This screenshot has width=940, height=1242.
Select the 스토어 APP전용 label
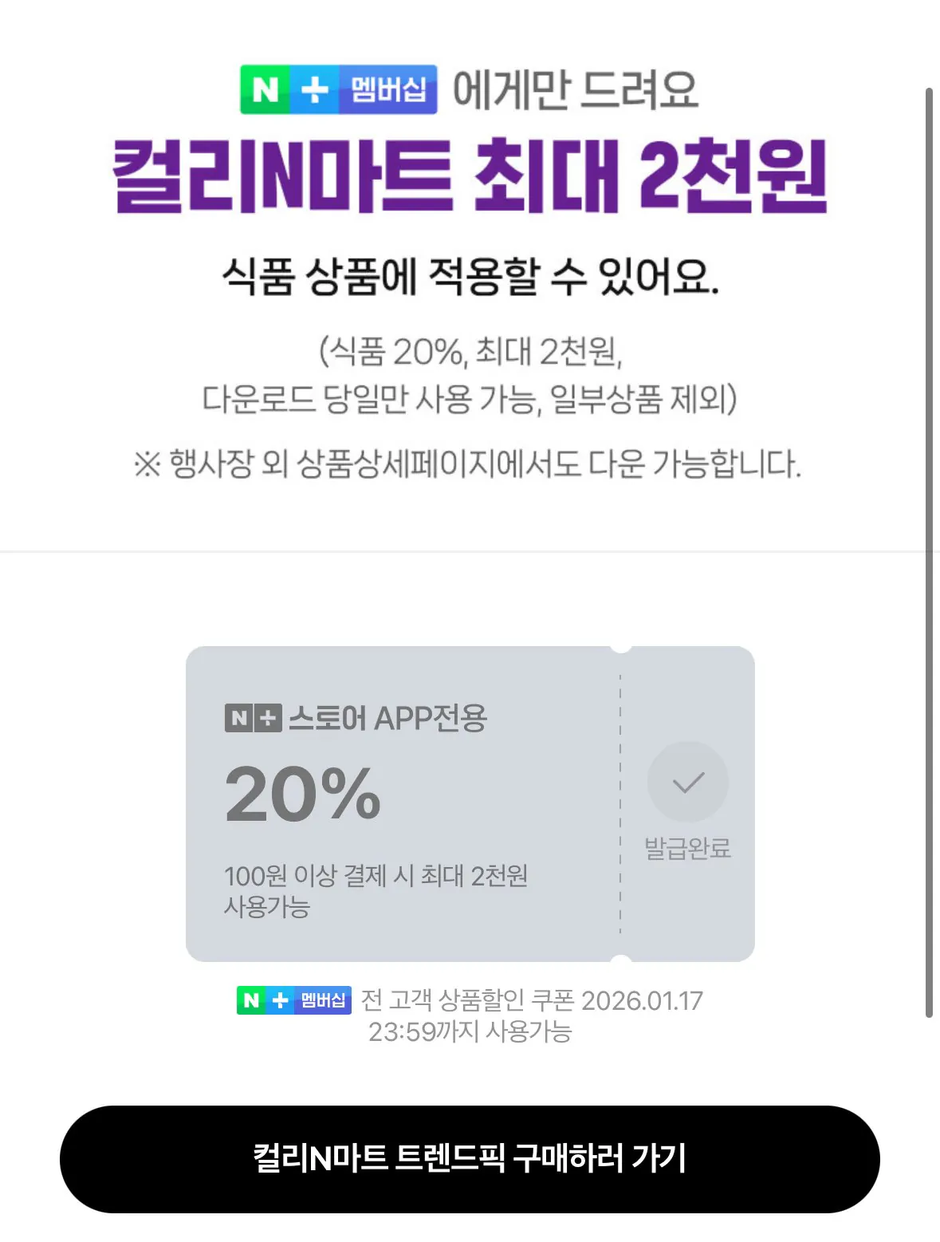tap(388, 717)
